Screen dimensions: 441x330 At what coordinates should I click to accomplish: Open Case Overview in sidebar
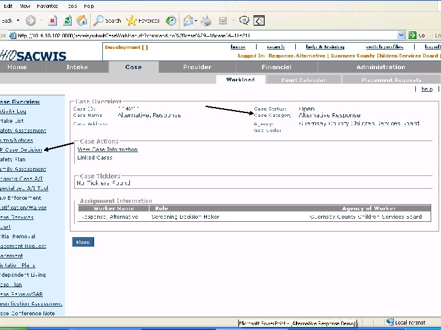pos(20,101)
